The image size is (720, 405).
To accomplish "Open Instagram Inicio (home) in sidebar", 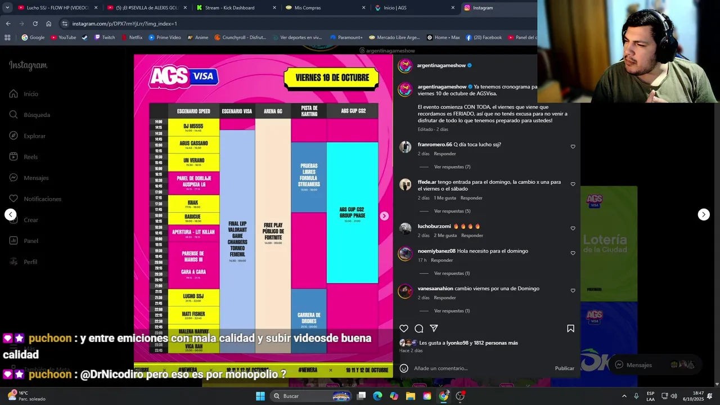I will (24, 94).
